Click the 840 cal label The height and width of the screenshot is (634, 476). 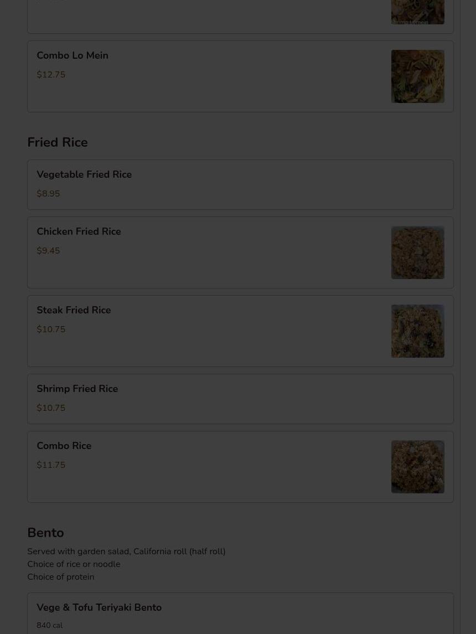tap(49, 625)
